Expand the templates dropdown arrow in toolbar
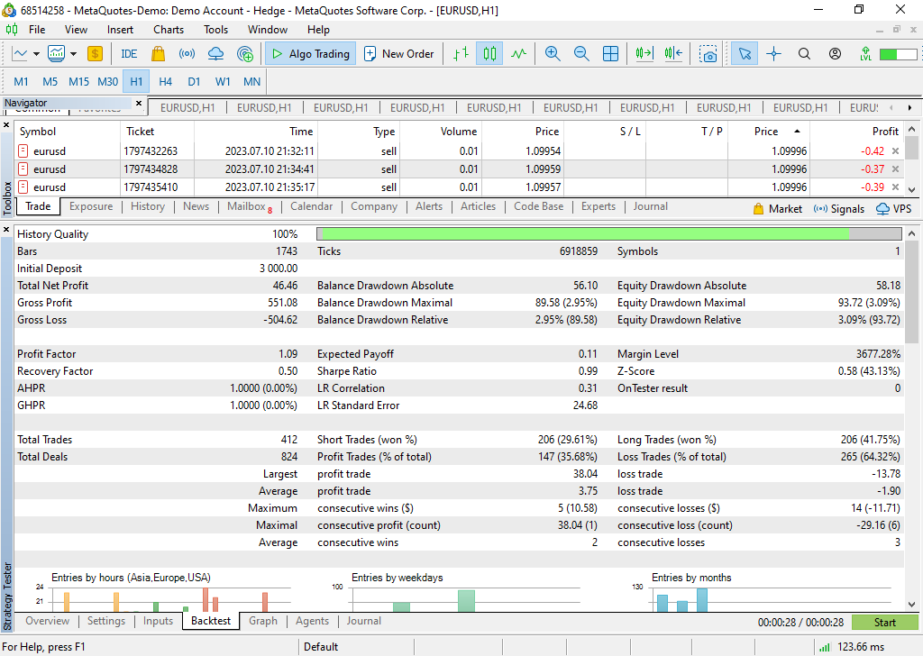Image resolution: width=923 pixels, height=656 pixels. pyautogui.click(x=73, y=54)
